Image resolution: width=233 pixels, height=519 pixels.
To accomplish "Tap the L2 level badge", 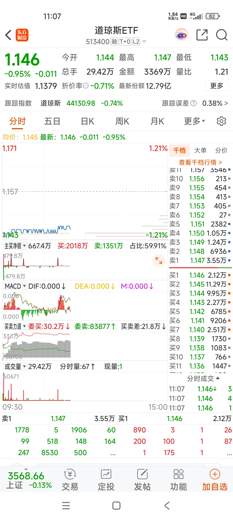I will (x=136, y=42).
